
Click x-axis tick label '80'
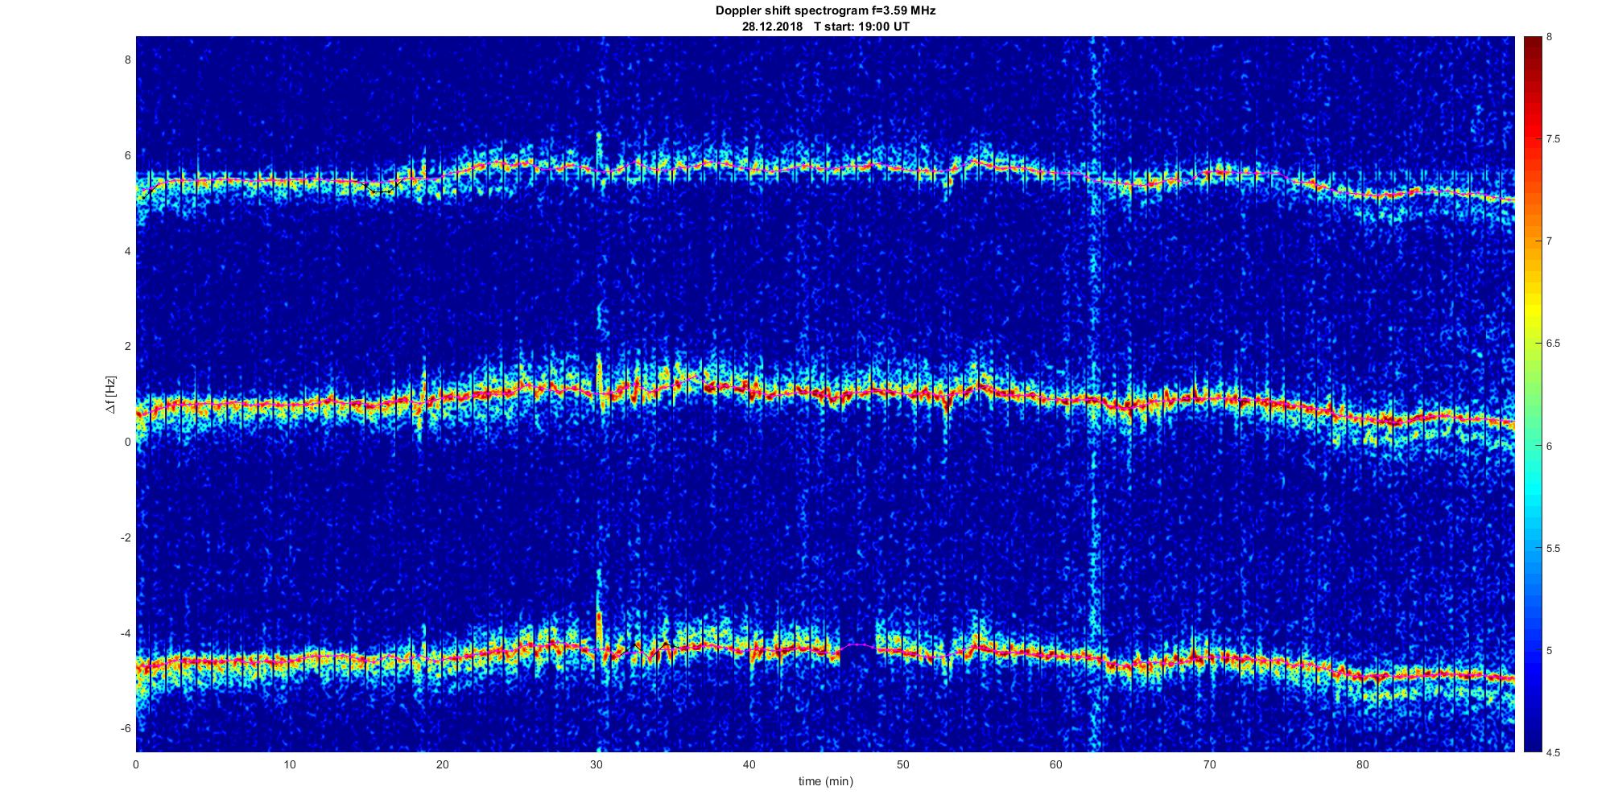[1363, 764]
